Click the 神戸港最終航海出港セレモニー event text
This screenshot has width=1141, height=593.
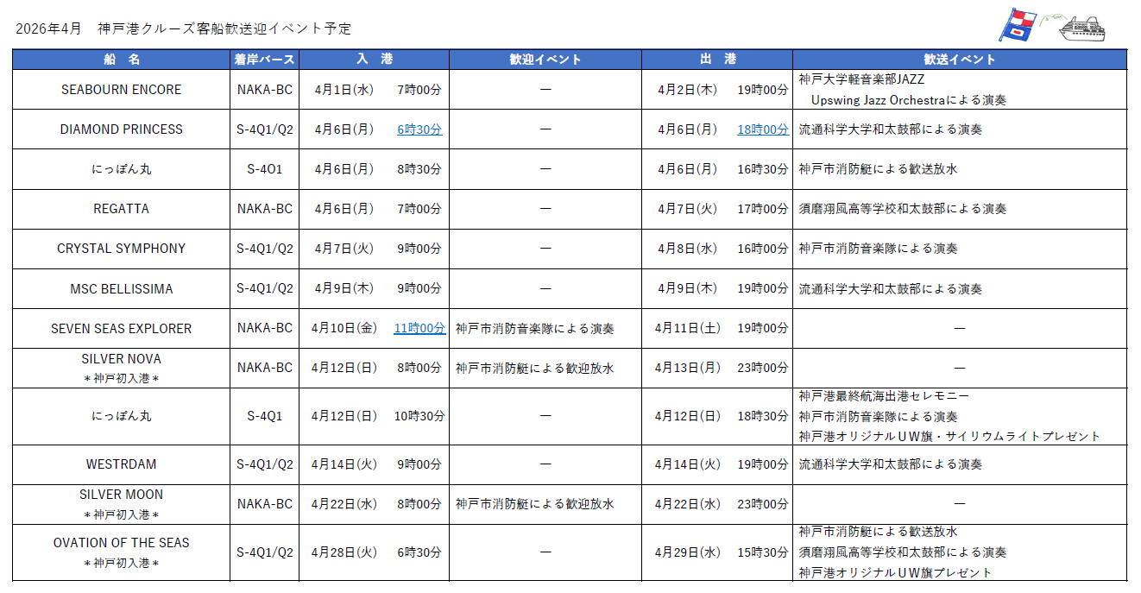pos(883,396)
